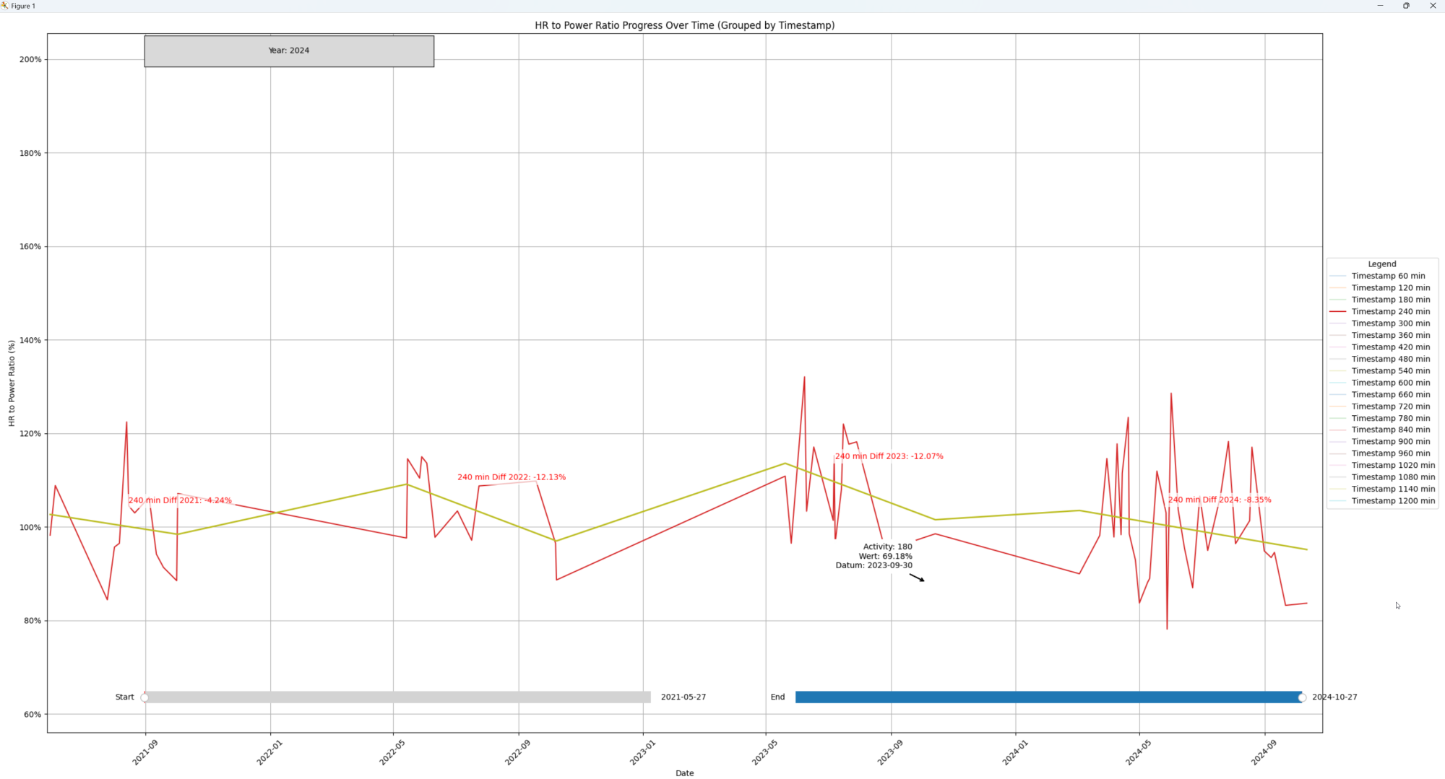1445x779 pixels.
Task: Click the Datum: 2023-09-30 tooltip line
Action: click(x=874, y=565)
